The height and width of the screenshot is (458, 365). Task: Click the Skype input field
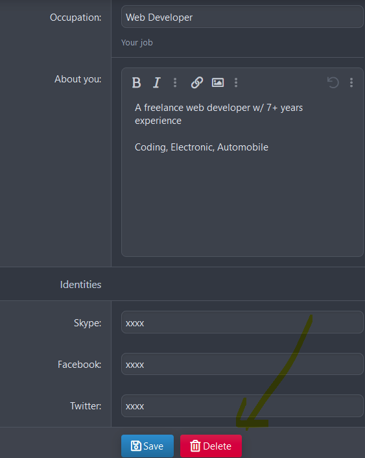(x=242, y=322)
